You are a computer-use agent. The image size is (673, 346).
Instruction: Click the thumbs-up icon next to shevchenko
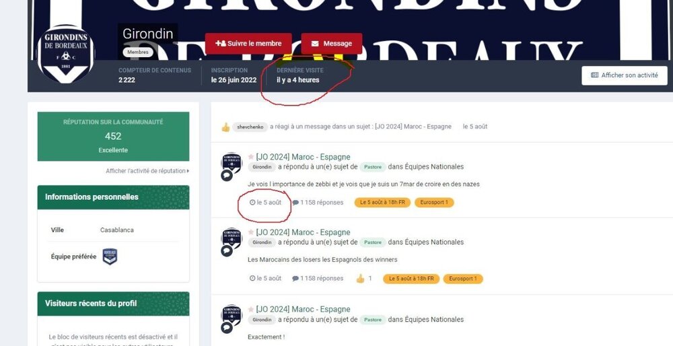(x=225, y=127)
